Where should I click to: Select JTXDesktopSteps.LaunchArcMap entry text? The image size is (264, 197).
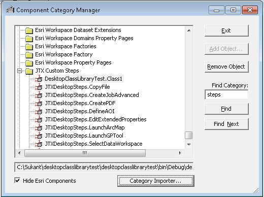point(85,127)
